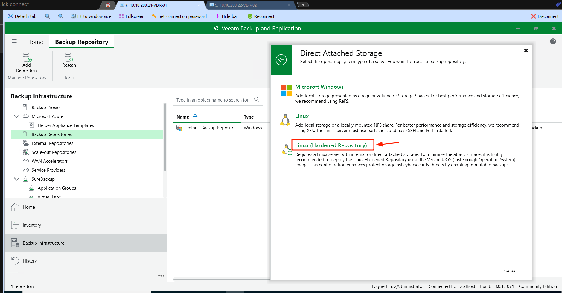Select the Scale-out Repositories tree item

tap(54, 152)
